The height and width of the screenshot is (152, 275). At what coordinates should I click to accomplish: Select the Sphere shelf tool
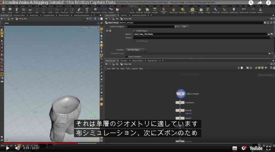10,10
